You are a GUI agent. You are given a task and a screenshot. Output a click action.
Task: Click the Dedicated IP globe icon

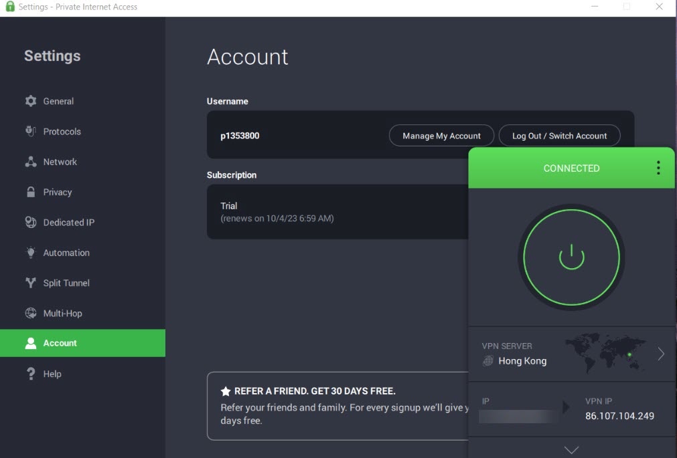(x=31, y=222)
